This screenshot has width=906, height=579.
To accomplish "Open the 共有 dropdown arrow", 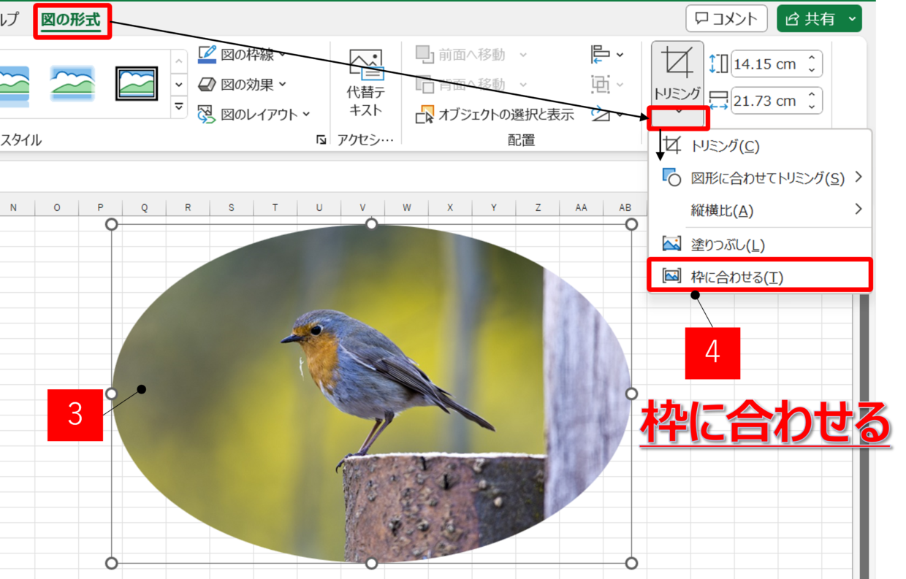I will [x=853, y=19].
